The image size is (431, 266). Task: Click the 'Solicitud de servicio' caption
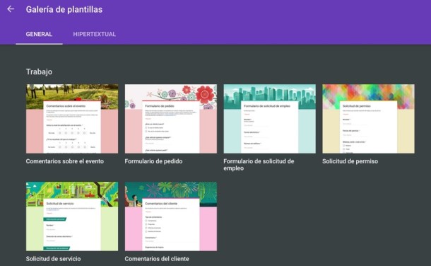(53, 259)
